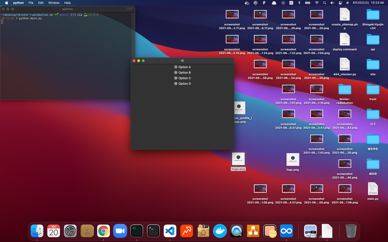Open the iTerm icon with green prompt
Image resolution: width=388 pixels, height=242 pixels.
tap(137, 231)
